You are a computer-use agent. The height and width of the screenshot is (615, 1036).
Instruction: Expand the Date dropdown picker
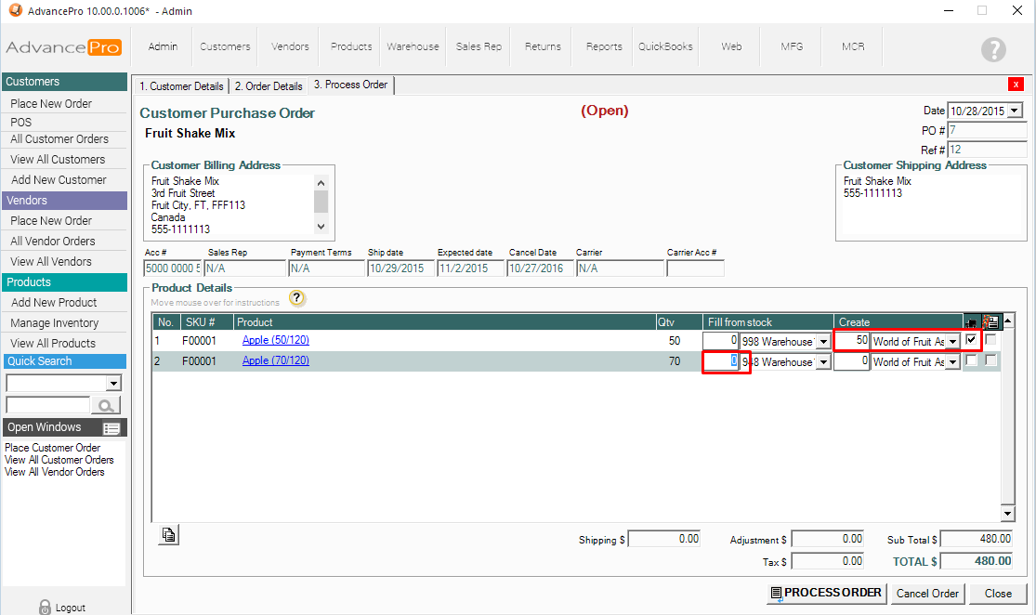click(x=1014, y=111)
